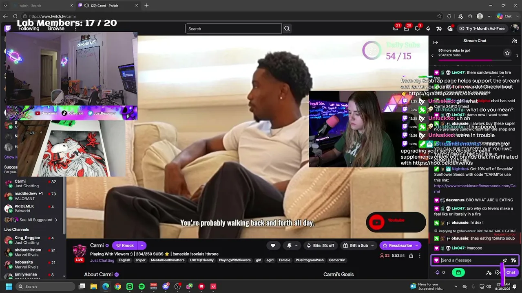Toggle the notification bell for Carmi
This screenshot has width=522, height=293.
click(289, 245)
